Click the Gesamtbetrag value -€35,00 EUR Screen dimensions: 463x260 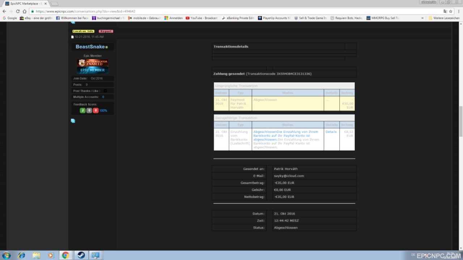point(284,183)
